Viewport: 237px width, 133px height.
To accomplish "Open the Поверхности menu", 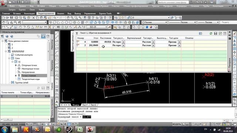I will point(84,6).
